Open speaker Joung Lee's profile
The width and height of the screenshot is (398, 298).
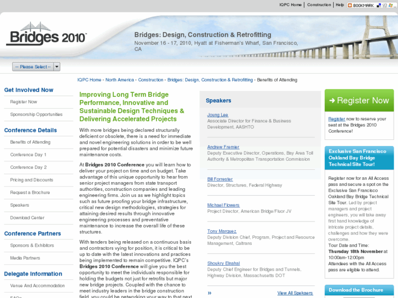pos(217,115)
